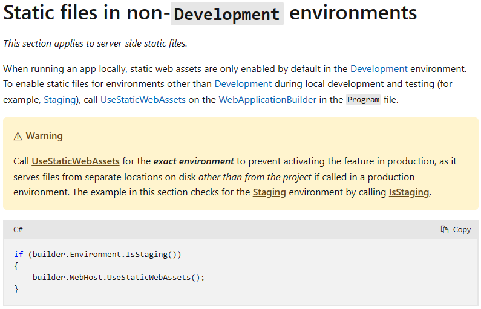
Task: Open the Development link before "during local development"
Action: (243, 84)
